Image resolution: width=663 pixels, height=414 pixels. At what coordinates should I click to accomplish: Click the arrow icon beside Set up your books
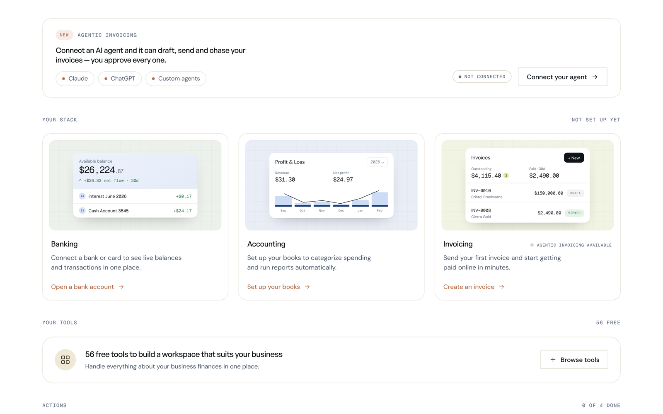point(307,287)
